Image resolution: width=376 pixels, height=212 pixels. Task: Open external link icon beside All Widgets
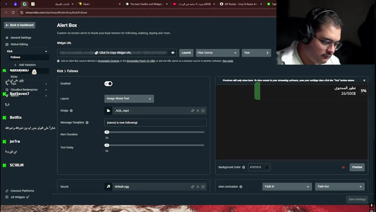[x=28, y=197]
